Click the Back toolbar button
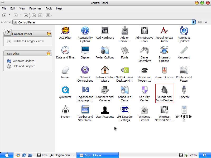The width and height of the screenshot is (211, 158). (x=4, y=15)
